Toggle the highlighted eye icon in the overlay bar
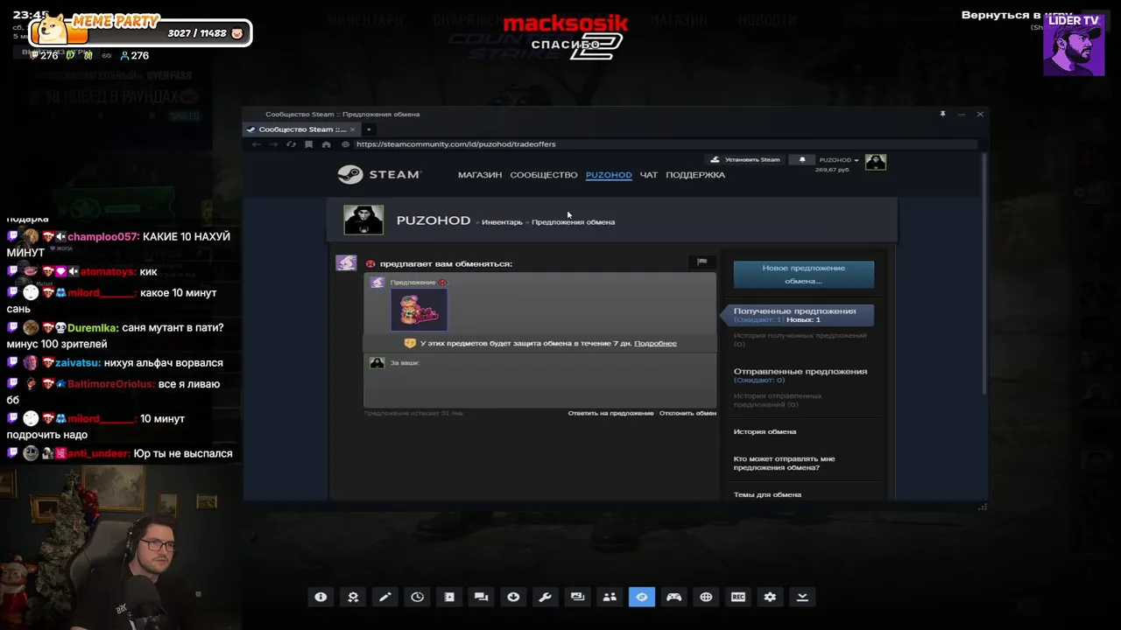 click(x=642, y=597)
